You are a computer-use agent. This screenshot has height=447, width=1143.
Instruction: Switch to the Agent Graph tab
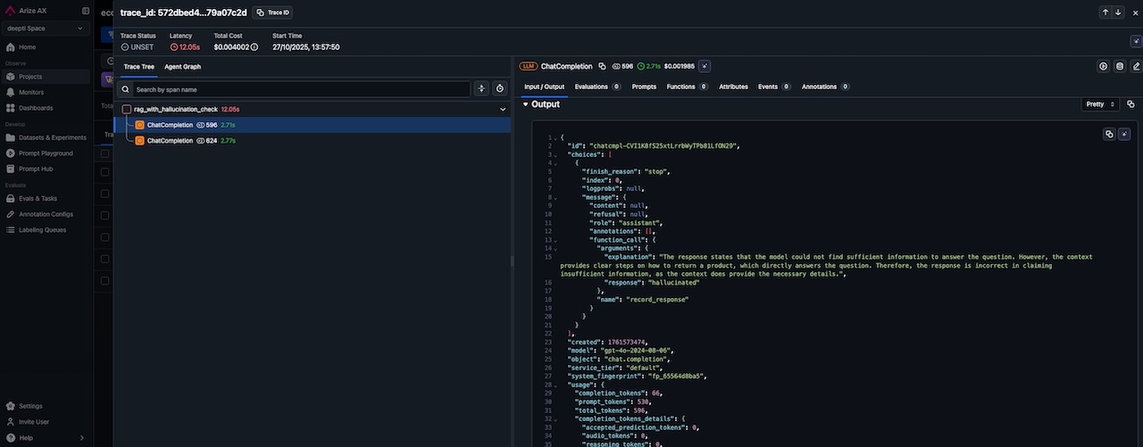(182, 67)
